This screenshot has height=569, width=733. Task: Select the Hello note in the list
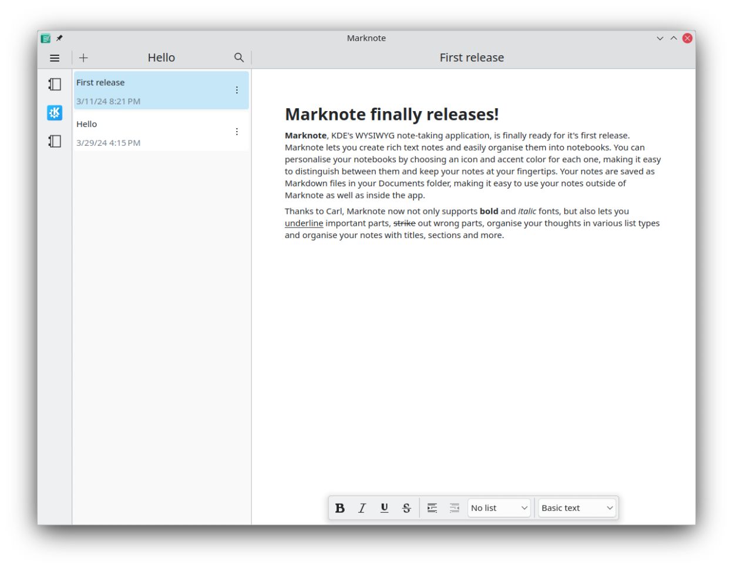pyautogui.click(x=147, y=132)
